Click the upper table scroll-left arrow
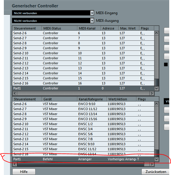 (15, 93)
